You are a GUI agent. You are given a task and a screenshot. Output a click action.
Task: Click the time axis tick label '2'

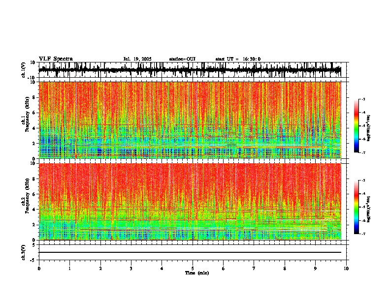[100, 269]
